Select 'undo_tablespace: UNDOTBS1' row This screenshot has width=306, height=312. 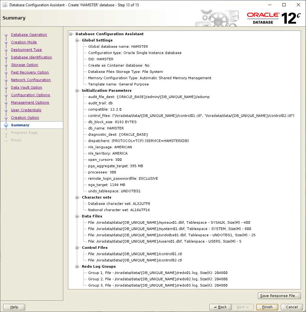pyautogui.click(x=114, y=191)
